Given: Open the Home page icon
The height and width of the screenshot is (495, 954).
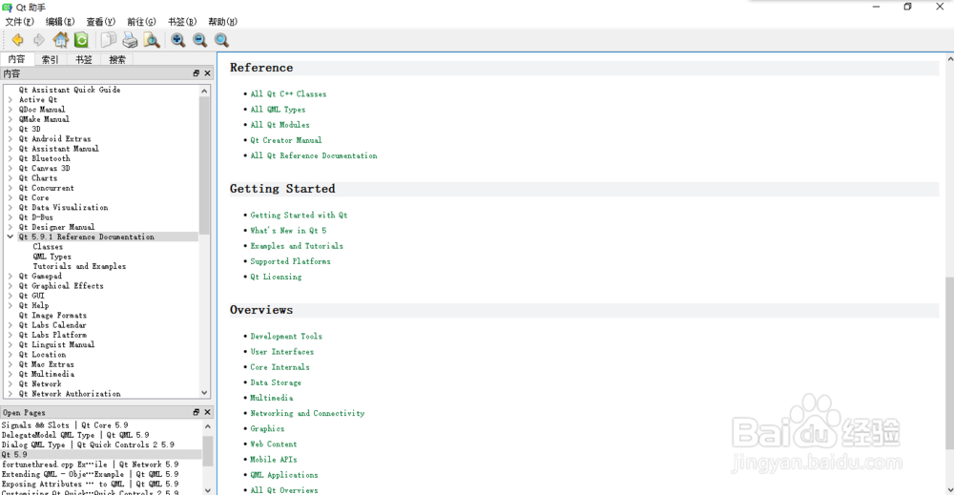Looking at the screenshot, I should pyautogui.click(x=60, y=40).
